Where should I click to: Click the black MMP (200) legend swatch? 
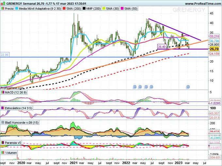coord(84,8)
